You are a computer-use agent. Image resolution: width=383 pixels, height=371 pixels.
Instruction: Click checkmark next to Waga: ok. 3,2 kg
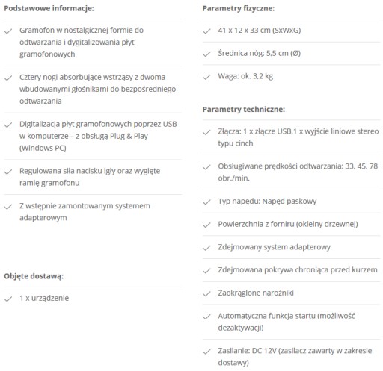[x=206, y=77]
